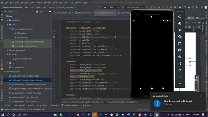The image size is (208, 117).
Task: Tap emulator sidebar overview square icon
Action: [180, 77]
